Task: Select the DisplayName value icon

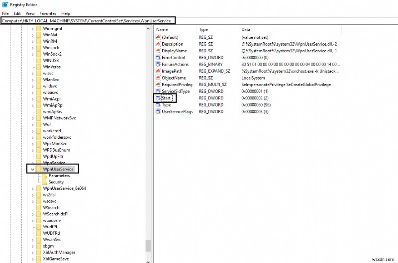Action: pyautogui.click(x=158, y=51)
